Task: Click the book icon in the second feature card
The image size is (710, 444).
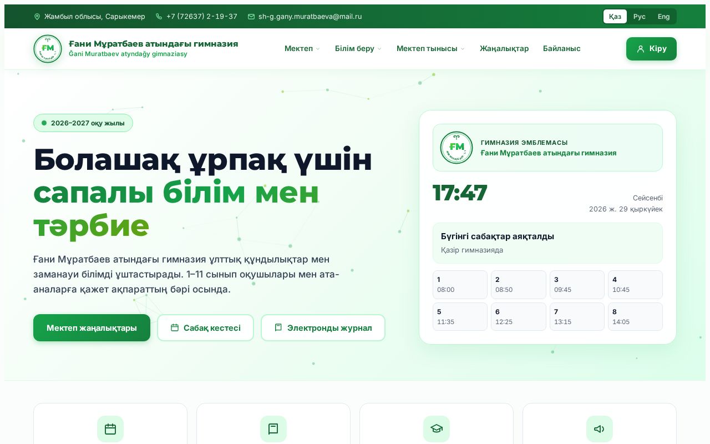Action: (x=273, y=429)
